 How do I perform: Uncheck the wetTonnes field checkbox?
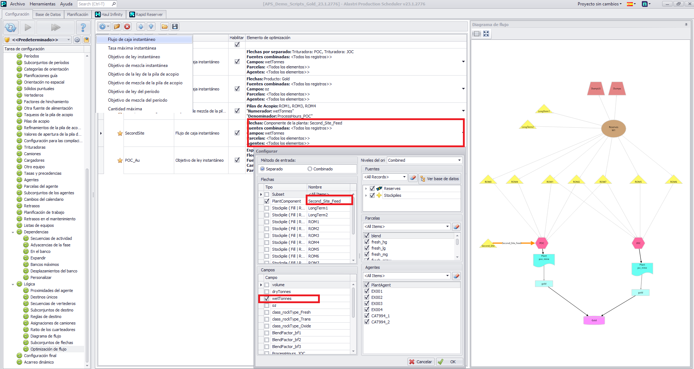tap(267, 299)
